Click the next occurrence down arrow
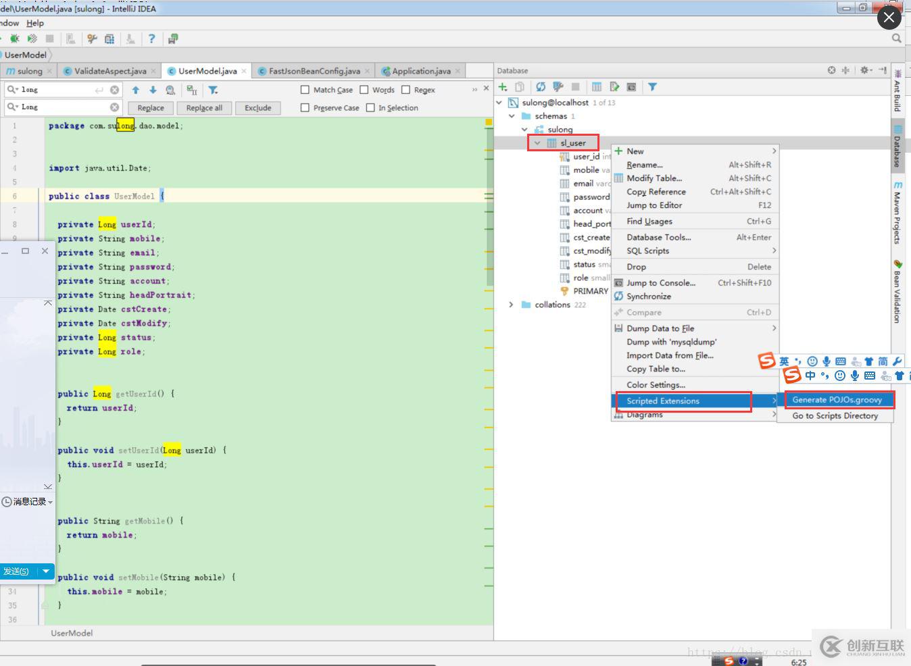This screenshot has height=666, width=911. click(153, 90)
